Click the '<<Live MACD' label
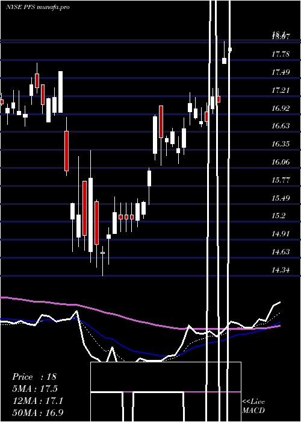The image size is (301, 422). pyautogui.click(x=253, y=406)
